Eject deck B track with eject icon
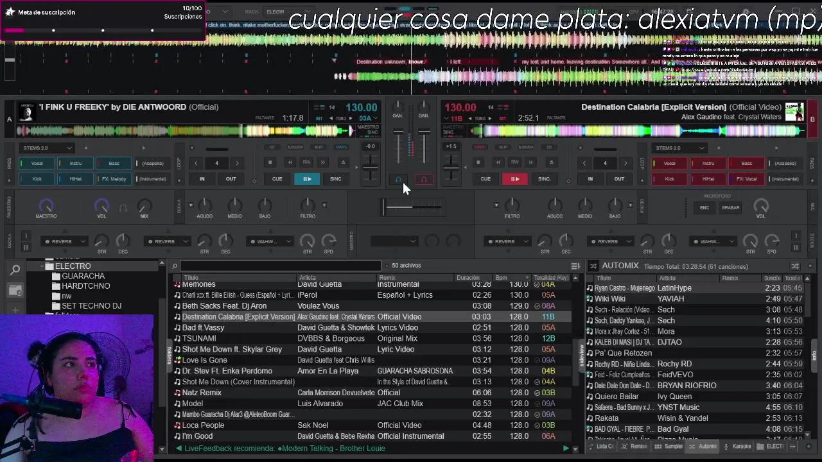822x462 pixels. tap(551, 163)
